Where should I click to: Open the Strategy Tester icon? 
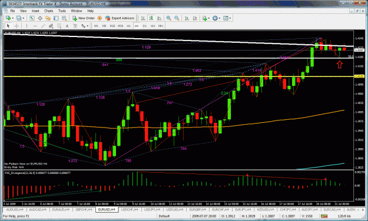[x=64, y=18]
